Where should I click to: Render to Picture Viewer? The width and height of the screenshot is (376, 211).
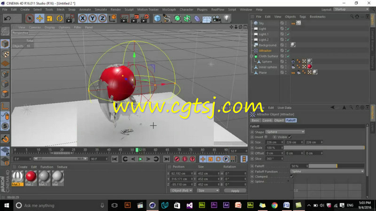click(x=134, y=18)
